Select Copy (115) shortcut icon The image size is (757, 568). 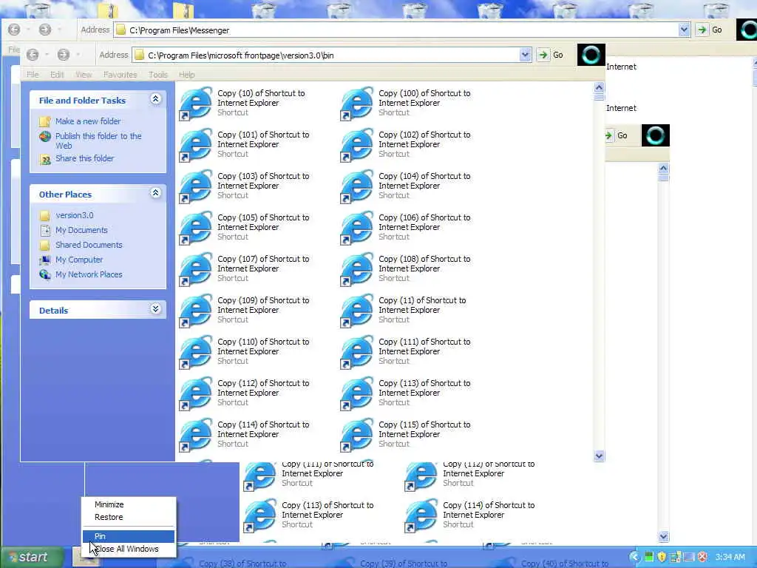[357, 435]
